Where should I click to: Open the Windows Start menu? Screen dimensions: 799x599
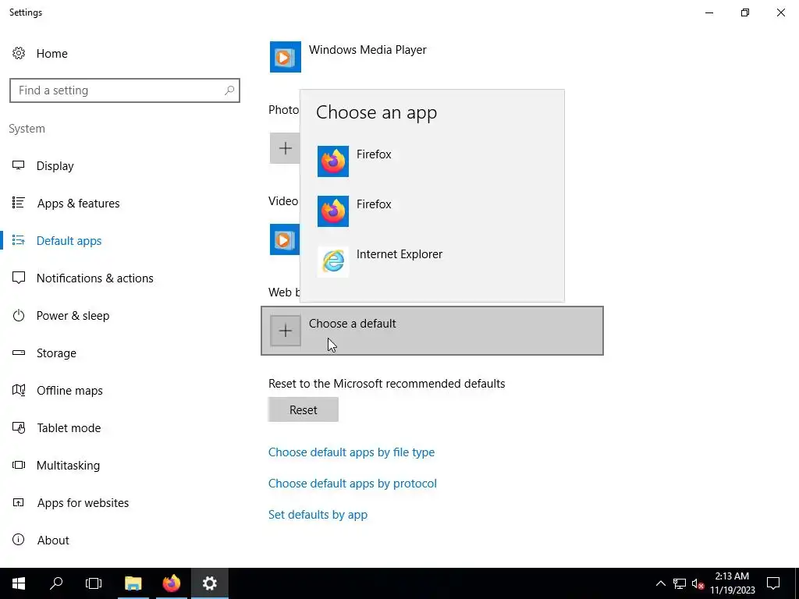[19, 583]
